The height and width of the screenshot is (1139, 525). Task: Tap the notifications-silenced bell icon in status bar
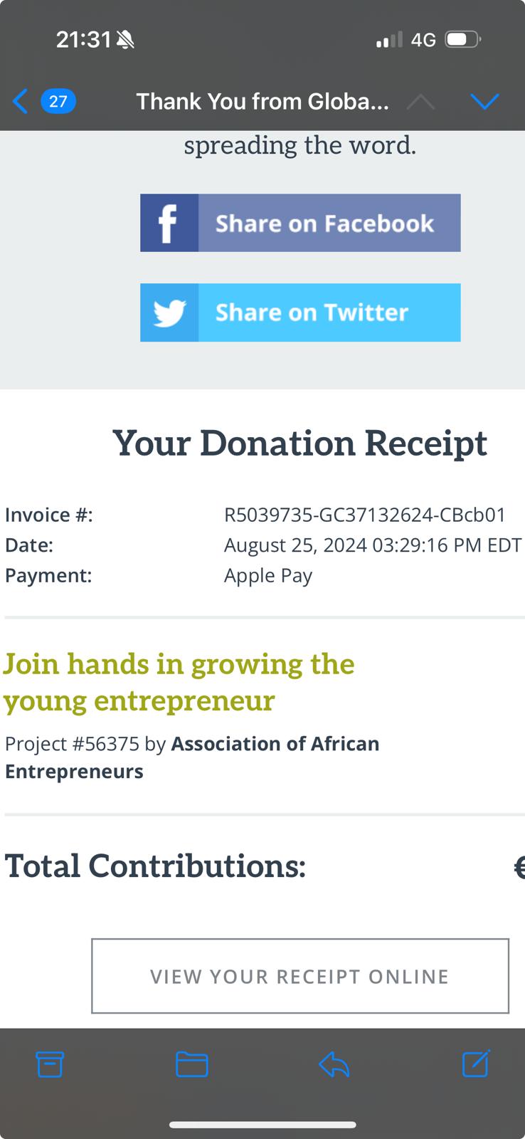coord(124,40)
